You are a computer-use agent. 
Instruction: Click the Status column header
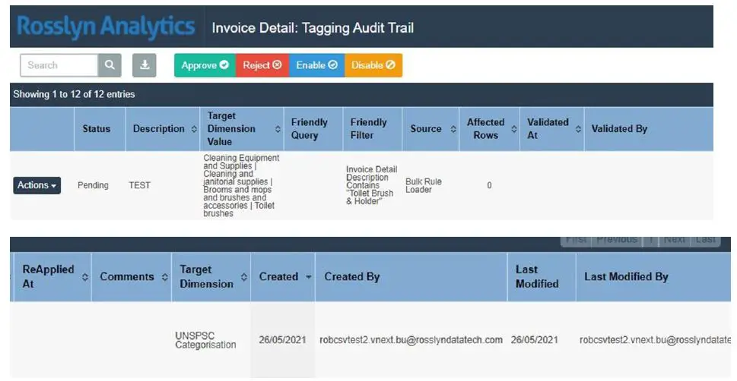point(100,129)
